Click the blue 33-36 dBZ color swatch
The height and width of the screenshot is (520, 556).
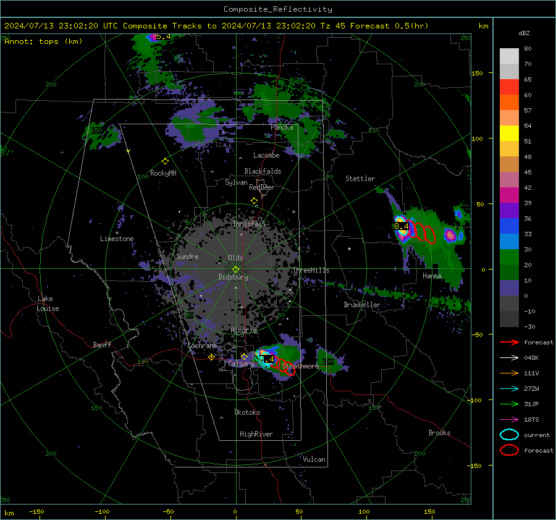[x=509, y=226]
